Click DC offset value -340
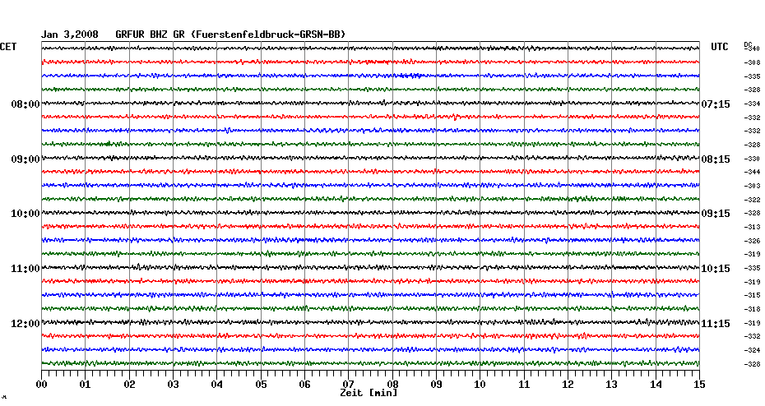 click(x=753, y=48)
